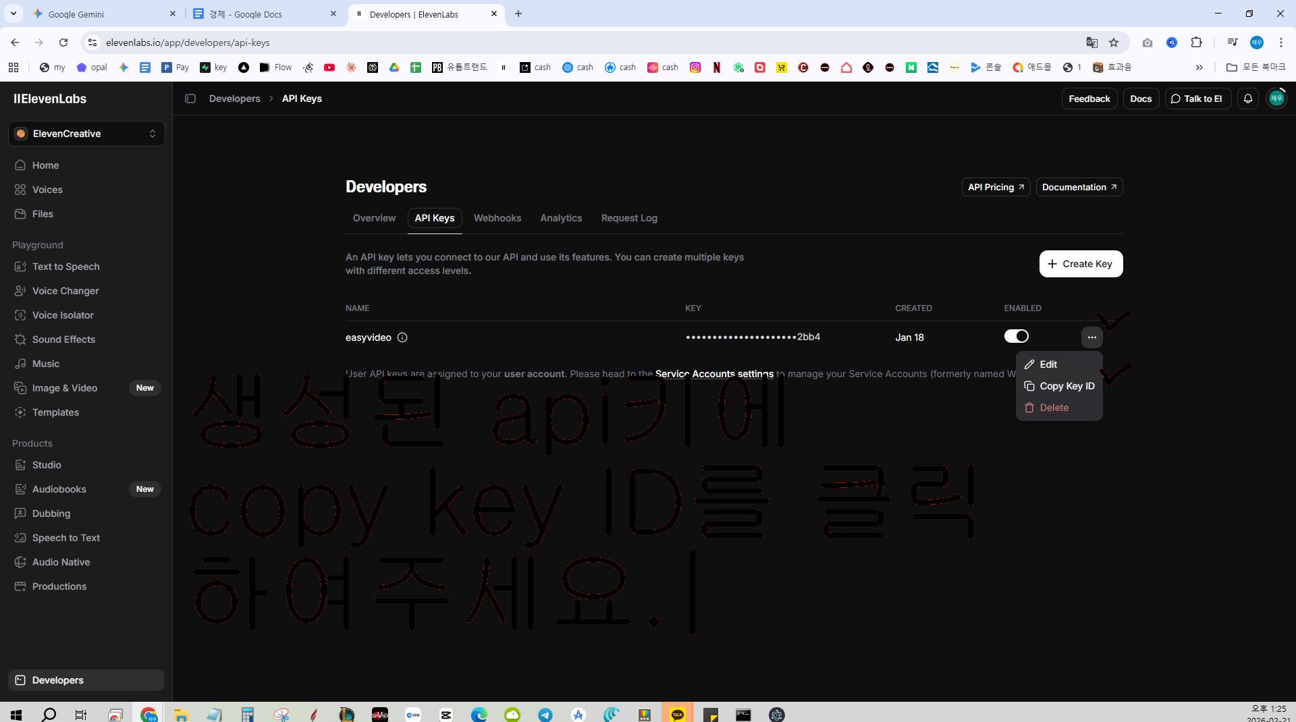Image resolution: width=1296 pixels, height=722 pixels.
Task: Click the user profile avatar
Action: coord(1276,99)
